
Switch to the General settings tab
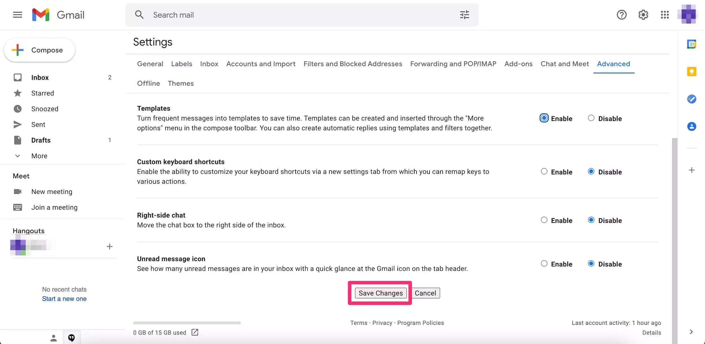[150, 64]
